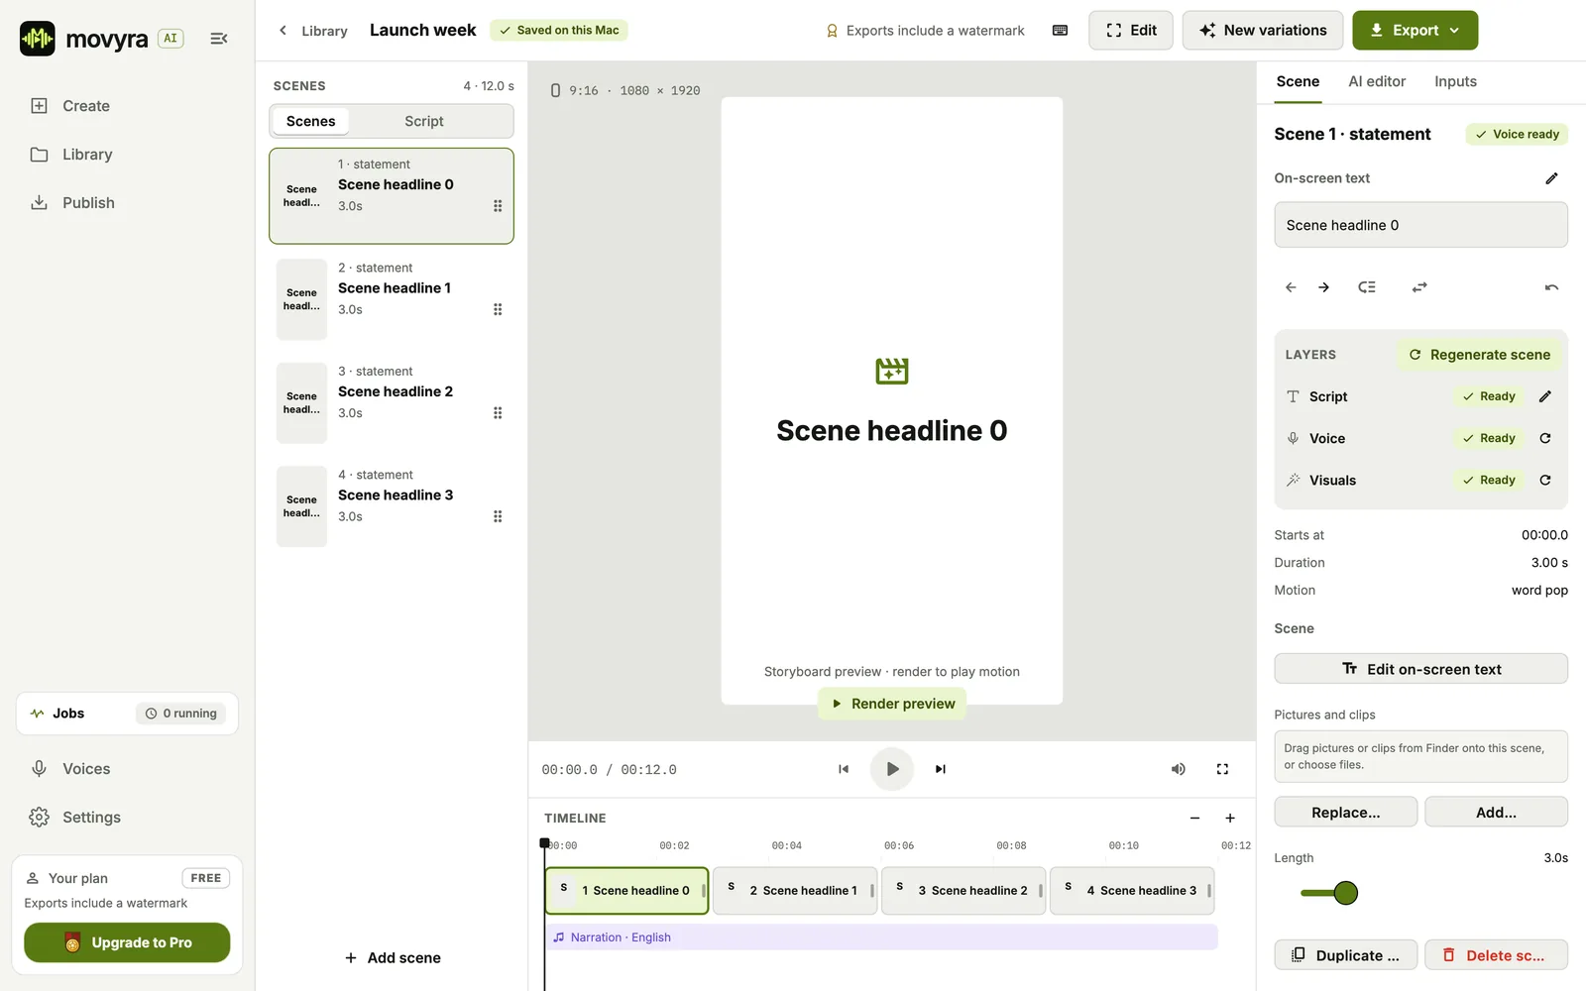The image size is (1586, 991).
Task: Zoom in the timeline with the plus icon
Action: click(1230, 818)
